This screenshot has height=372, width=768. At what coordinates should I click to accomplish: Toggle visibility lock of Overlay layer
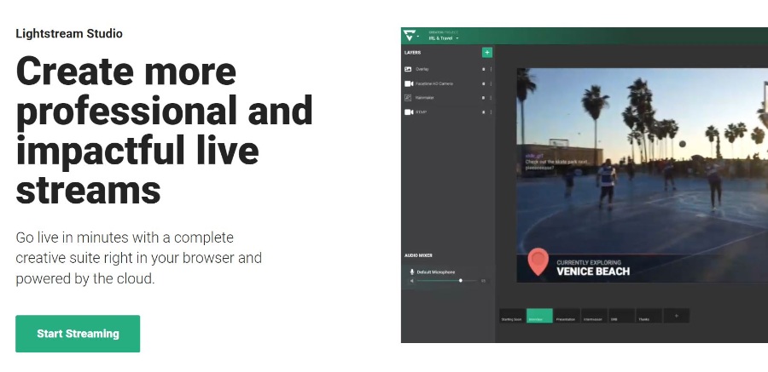tap(484, 70)
